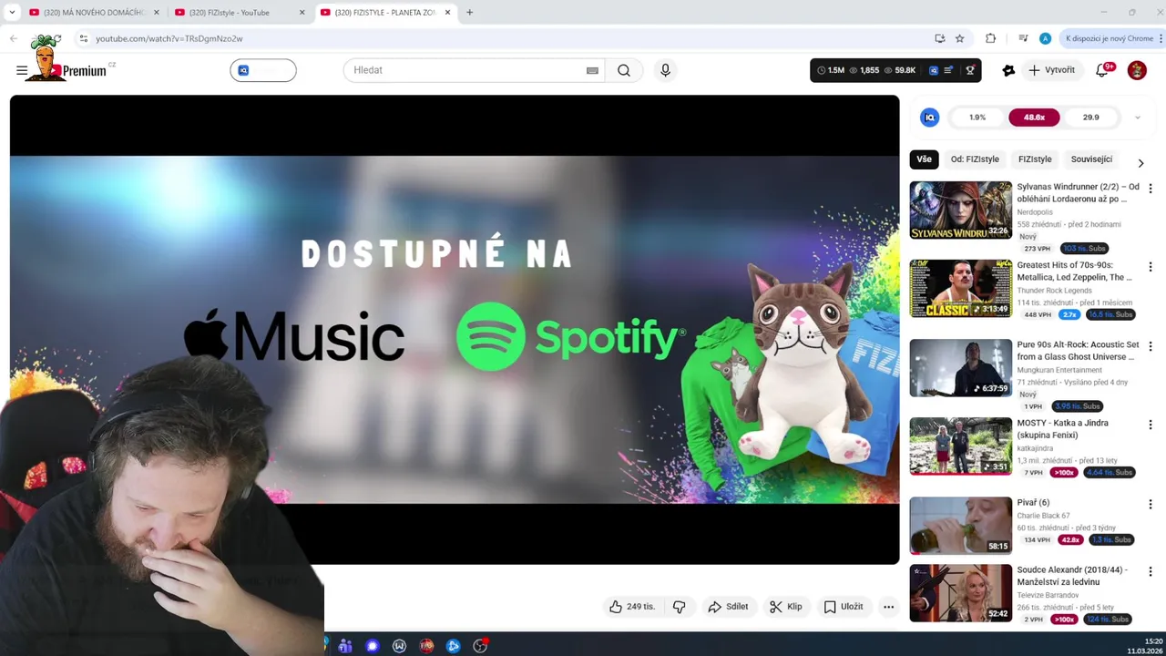Image resolution: width=1166 pixels, height=656 pixels.
Task: Open the blue vidIQ circle in score panel
Action: 929,118
